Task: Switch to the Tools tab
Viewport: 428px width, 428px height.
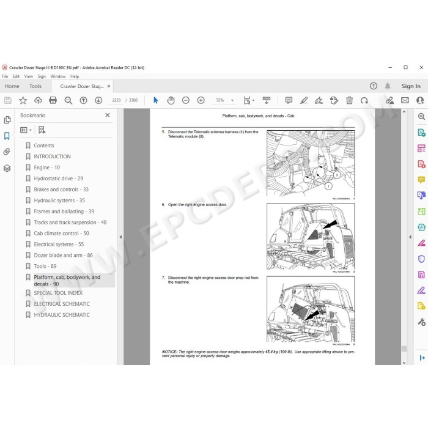Action: click(35, 86)
